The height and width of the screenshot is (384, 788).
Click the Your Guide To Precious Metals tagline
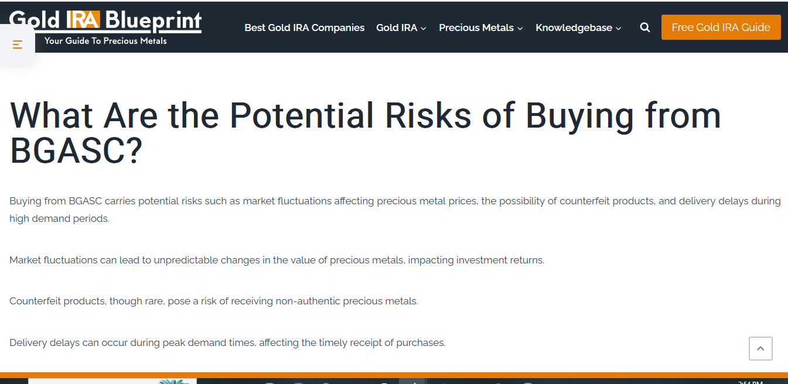(x=105, y=41)
